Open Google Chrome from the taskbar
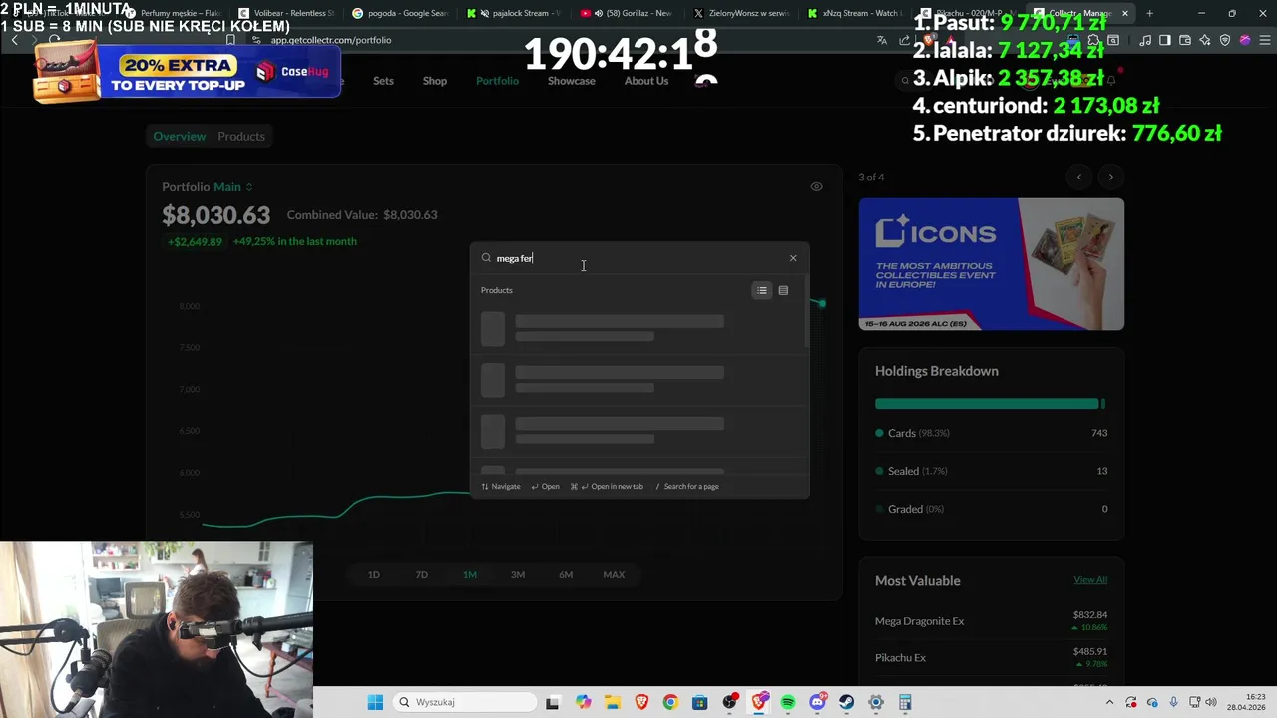The width and height of the screenshot is (1277, 718). click(670, 702)
